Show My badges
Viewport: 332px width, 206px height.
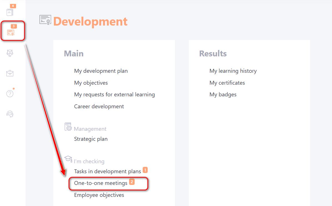223,94
